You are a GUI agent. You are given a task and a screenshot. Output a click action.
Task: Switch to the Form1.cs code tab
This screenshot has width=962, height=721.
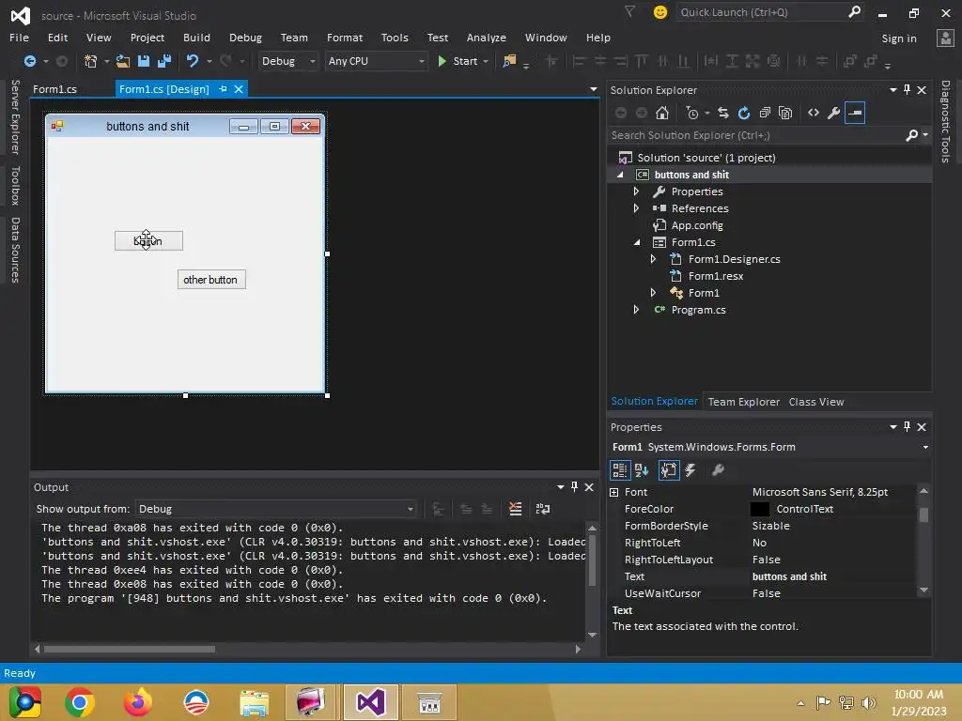point(54,89)
